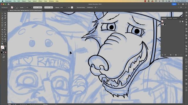Select the Eraser tool

point(5,25)
